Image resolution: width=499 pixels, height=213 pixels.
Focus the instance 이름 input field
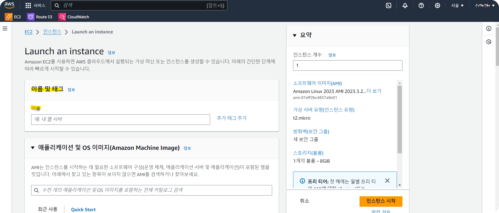coord(120,119)
